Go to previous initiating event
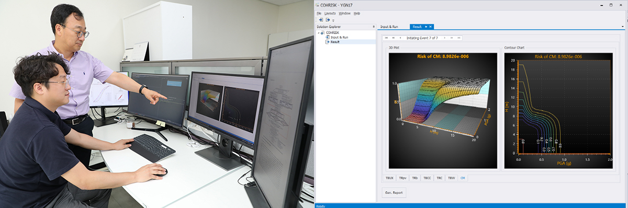The image size is (628, 208). click(400, 38)
